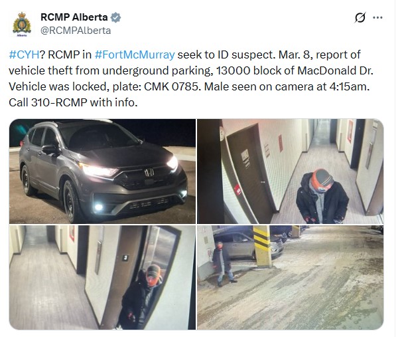Follow the #FortMcMurray hashtag link

(x=135, y=55)
